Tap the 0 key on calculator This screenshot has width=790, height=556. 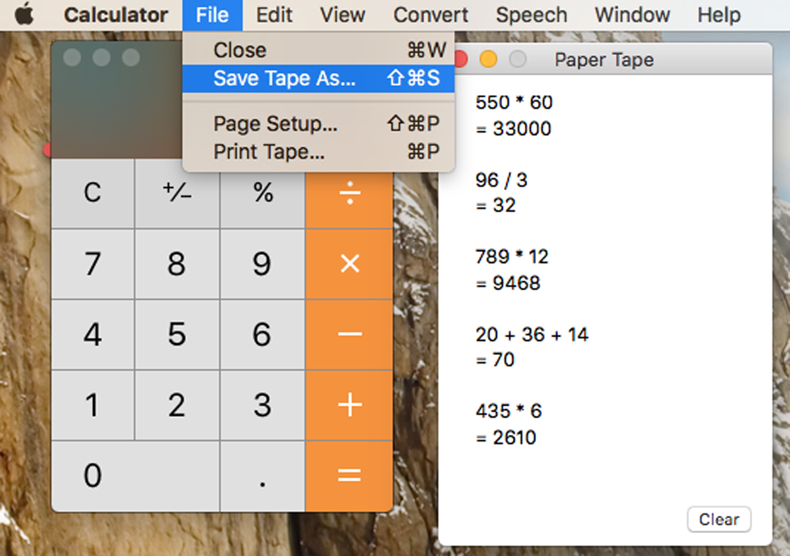point(135,476)
